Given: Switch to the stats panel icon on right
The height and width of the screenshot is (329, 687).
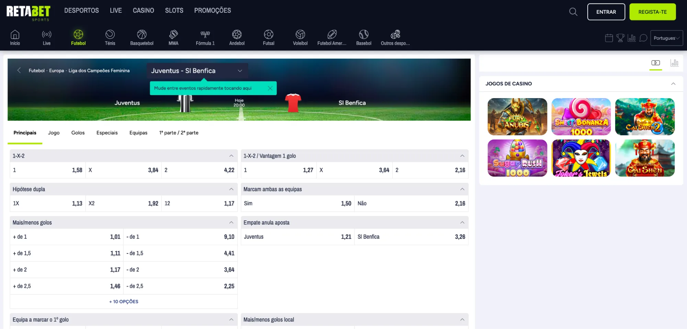Looking at the screenshot, I should [674, 63].
